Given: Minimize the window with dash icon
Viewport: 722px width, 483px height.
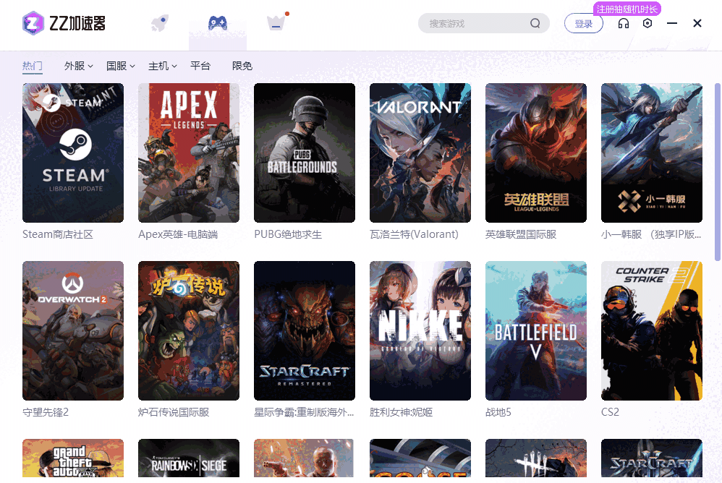Looking at the screenshot, I should [672, 23].
